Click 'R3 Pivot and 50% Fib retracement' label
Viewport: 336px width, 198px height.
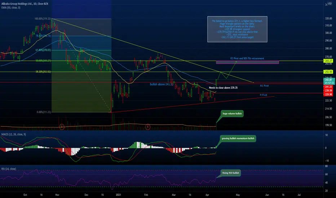click(247, 58)
